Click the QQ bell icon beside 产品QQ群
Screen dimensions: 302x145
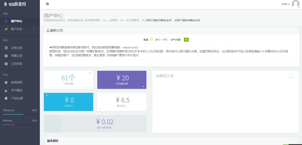click(x=6, y=98)
